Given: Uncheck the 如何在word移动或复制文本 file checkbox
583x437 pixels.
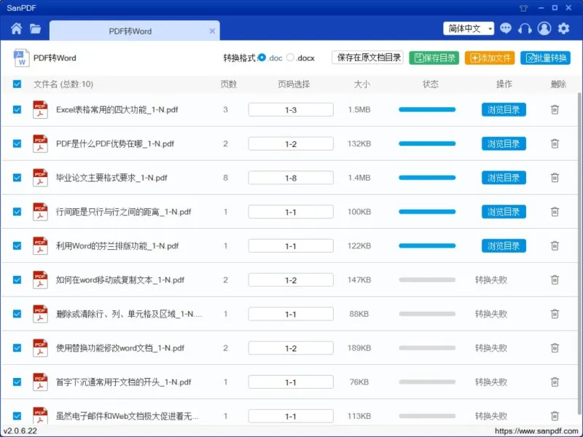Looking at the screenshot, I should click(17, 280).
